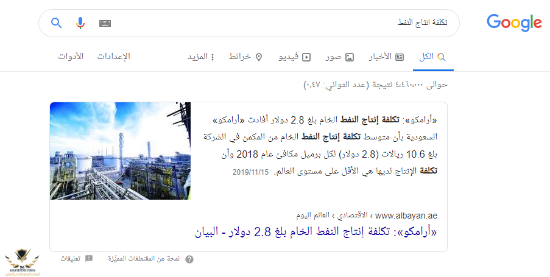Screen dimensions: 550x277
Task: Expand the المزيد (More) menu
Action: point(200,57)
